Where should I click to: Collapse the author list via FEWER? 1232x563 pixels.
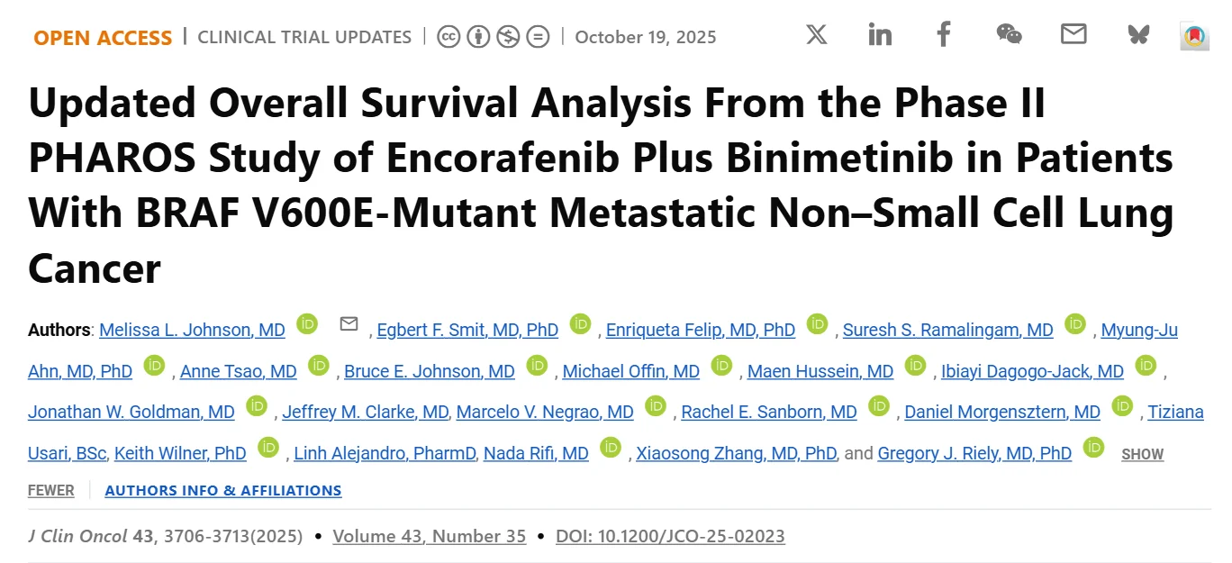click(51, 490)
